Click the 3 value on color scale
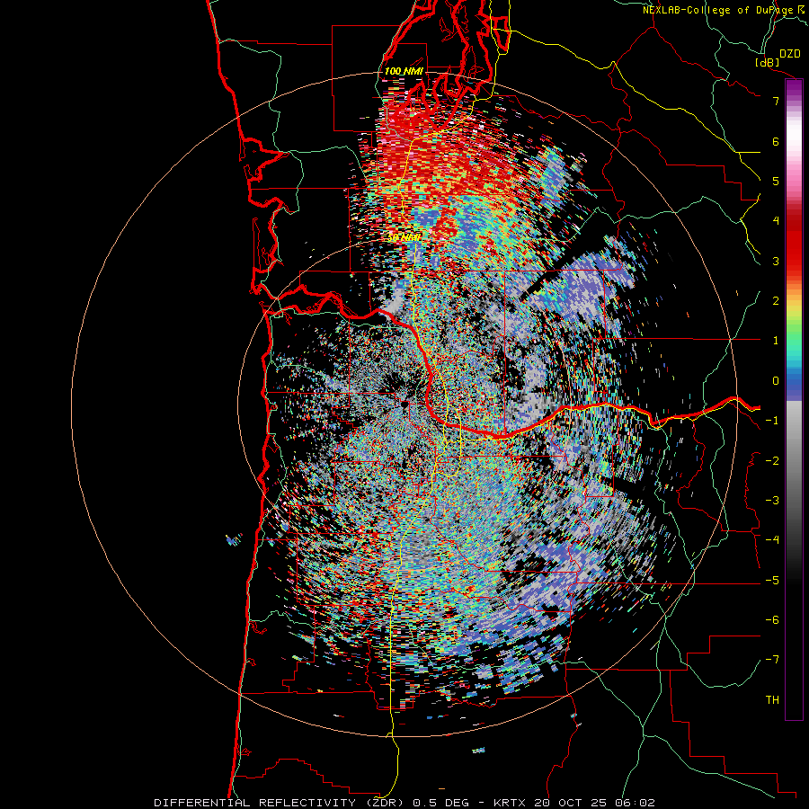The width and height of the screenshot is (809, 809). click(776, 261)
